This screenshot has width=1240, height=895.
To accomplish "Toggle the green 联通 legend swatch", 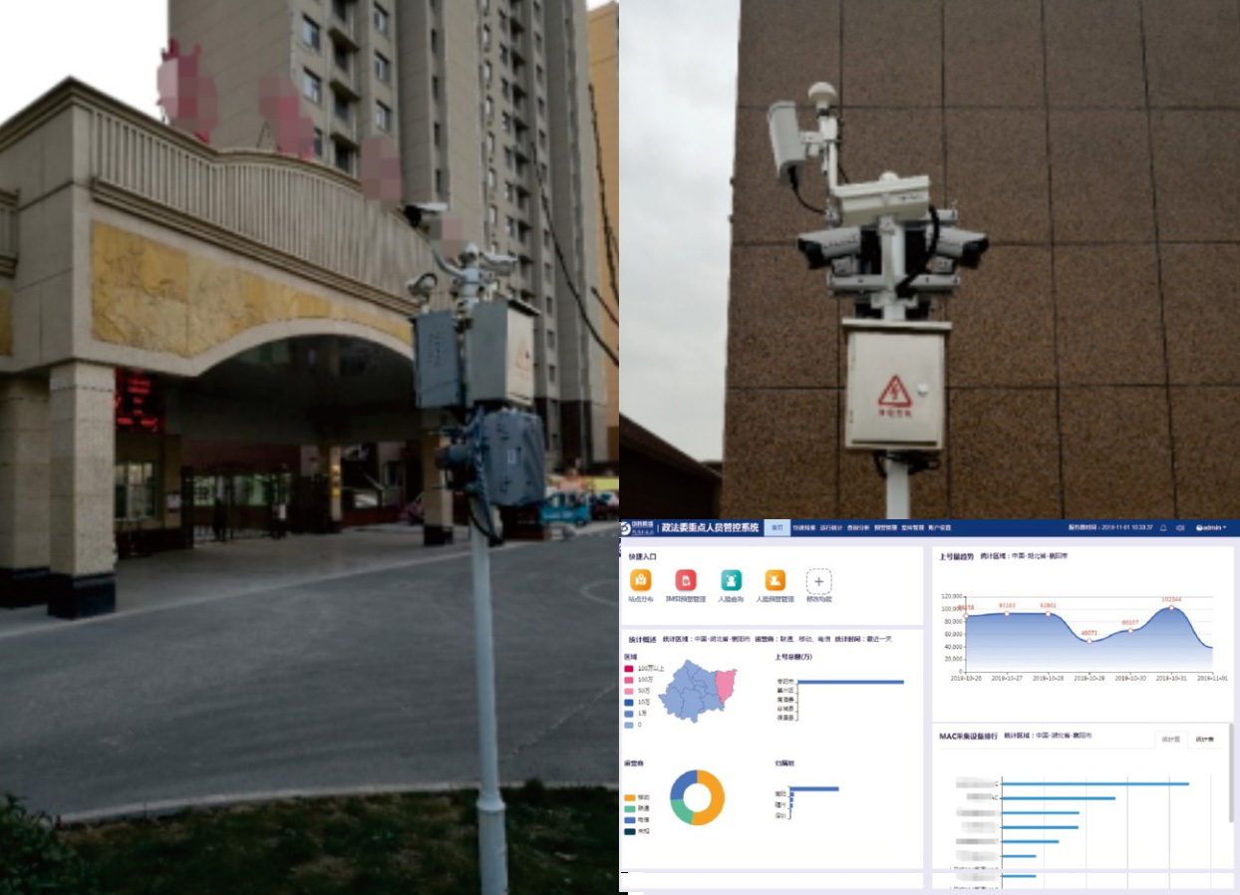I will click(x=629, y=808).
